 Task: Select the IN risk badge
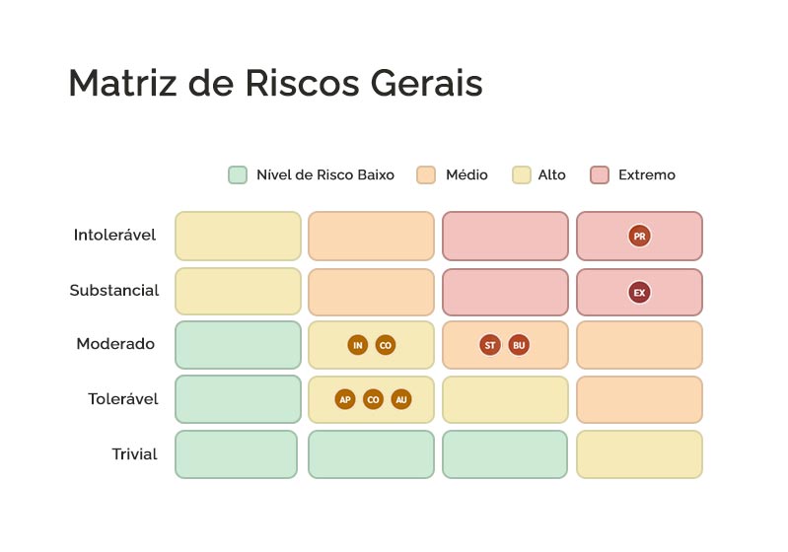coord(358,345)
